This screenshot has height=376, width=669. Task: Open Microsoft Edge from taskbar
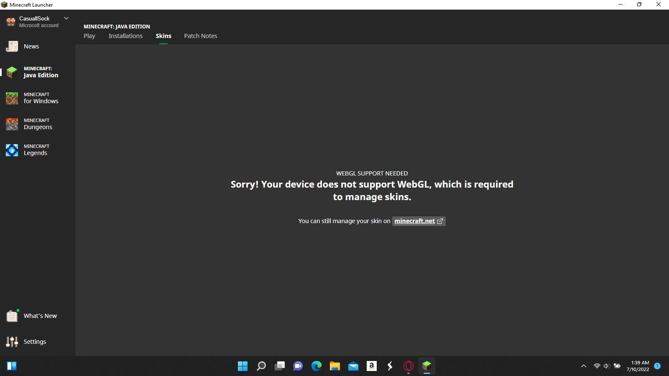(x=317, y=366)
